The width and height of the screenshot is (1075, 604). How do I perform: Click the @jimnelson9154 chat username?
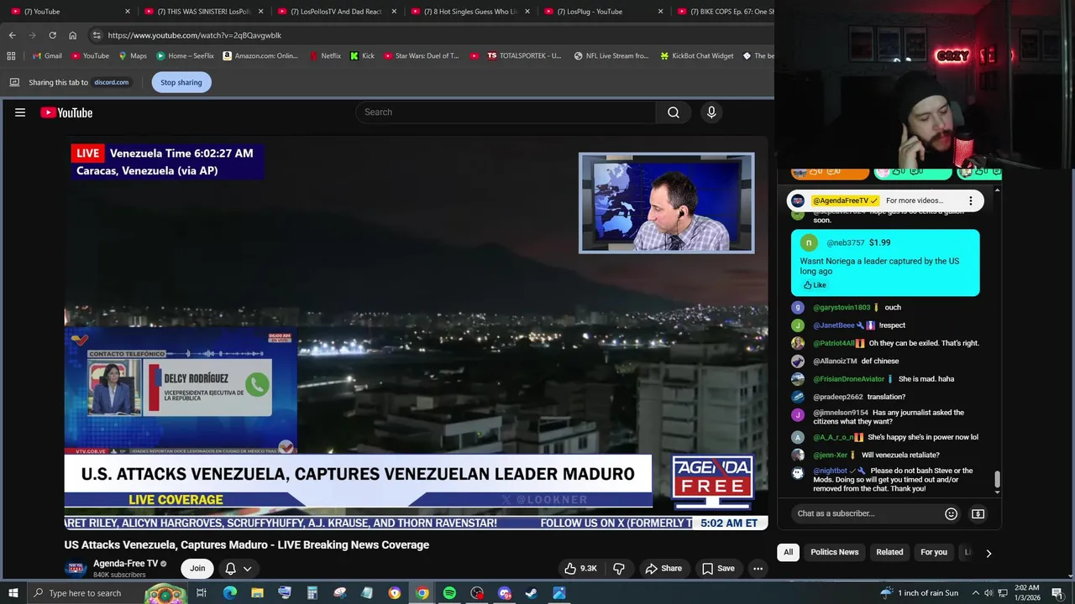(841, 413)
